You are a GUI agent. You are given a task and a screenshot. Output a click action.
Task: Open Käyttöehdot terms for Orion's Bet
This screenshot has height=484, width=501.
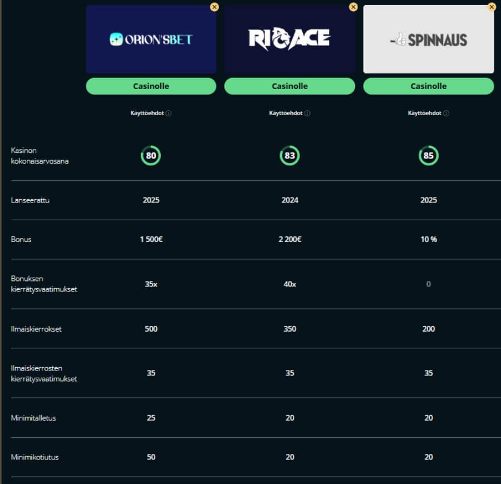pyautogui.click(x=147, y=113)
